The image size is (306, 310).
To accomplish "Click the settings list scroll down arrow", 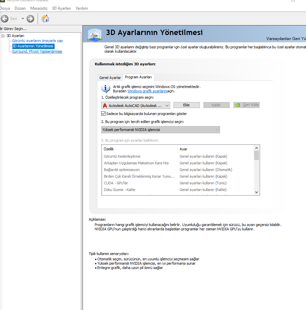I will pyautogui.click(x=256, y=192).
